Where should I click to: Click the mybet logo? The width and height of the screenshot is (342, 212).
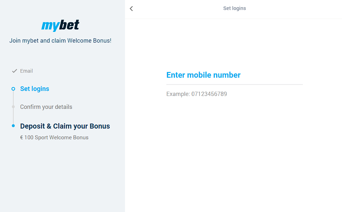point(60,26)
